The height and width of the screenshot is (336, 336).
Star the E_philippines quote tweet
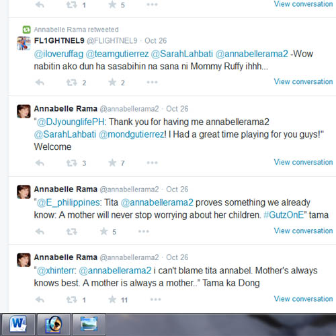pyautogui.click(x=103, y=231)
